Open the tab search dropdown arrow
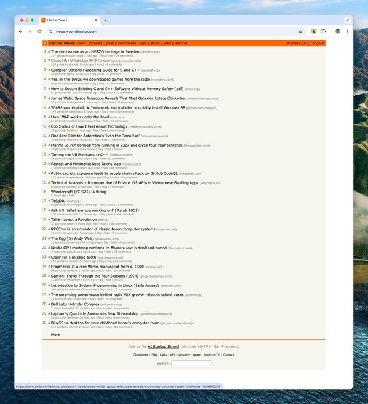 click(x=348, y=20)
